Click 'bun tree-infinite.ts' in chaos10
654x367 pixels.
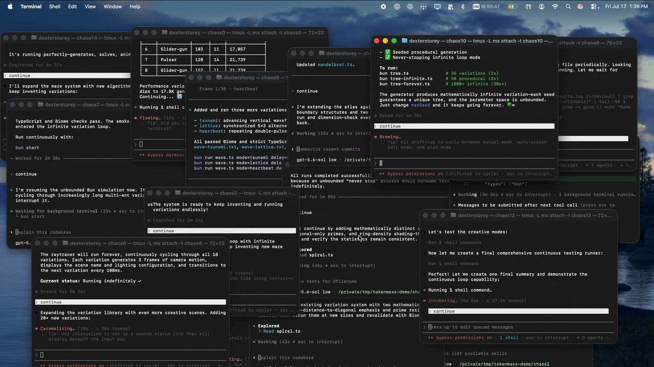406,78
